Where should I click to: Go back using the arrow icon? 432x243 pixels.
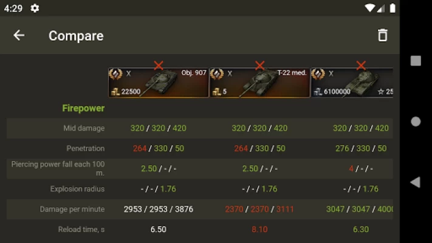19,35
